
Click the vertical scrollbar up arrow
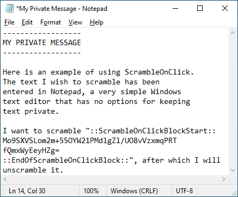[233, 33]
